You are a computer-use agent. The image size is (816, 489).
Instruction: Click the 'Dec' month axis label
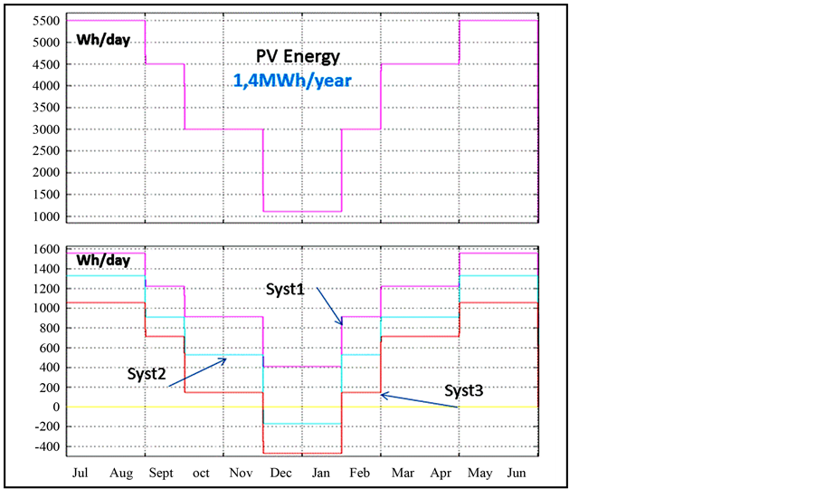[280, 473]
